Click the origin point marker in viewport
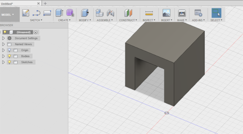243x134 pixels. 166,113
